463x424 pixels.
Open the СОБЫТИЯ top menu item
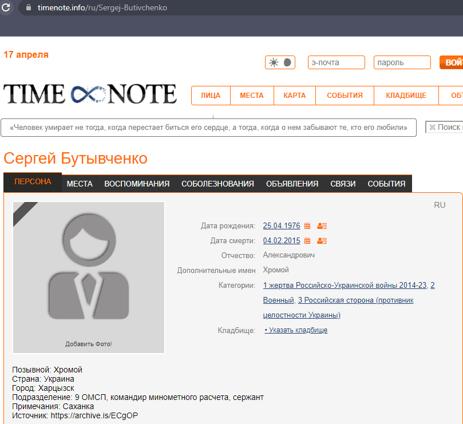[x=345, y=96]
